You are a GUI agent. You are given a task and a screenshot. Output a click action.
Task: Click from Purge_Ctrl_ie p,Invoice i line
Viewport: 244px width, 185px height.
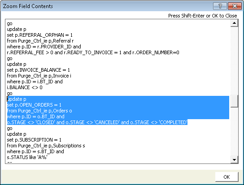coord(39,76)
